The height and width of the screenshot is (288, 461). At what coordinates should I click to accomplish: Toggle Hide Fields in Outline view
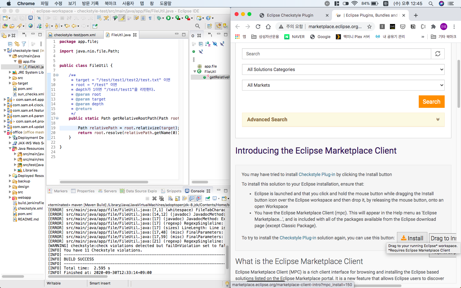pos(215,44)
